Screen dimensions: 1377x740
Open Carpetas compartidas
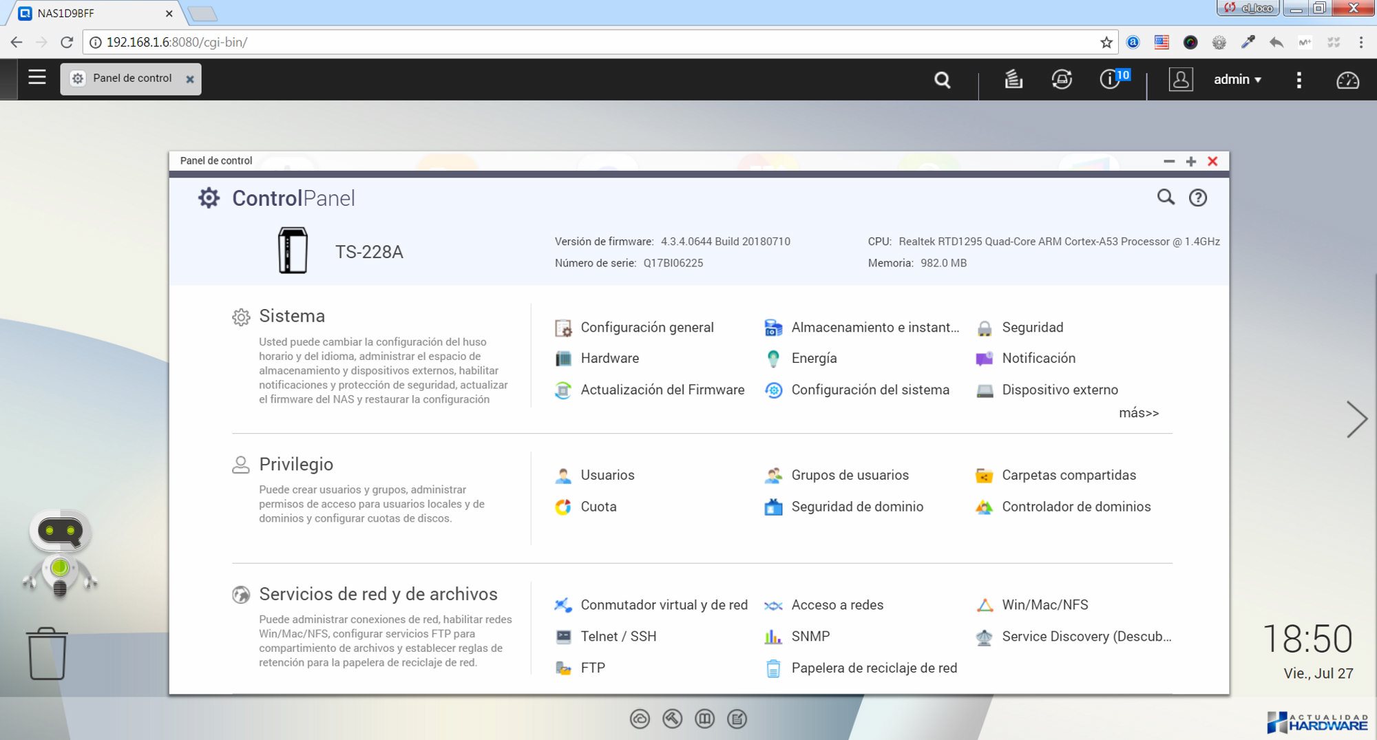[1069, 475]
